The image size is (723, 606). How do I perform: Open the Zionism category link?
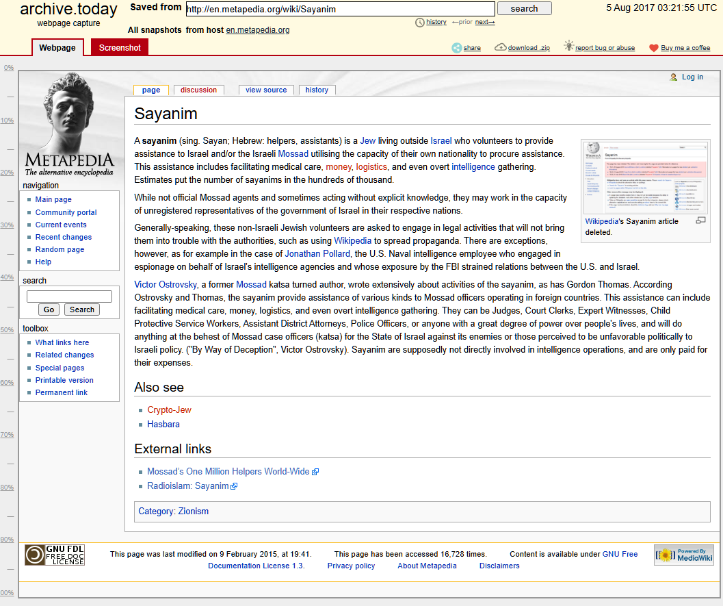coord(193,512)
